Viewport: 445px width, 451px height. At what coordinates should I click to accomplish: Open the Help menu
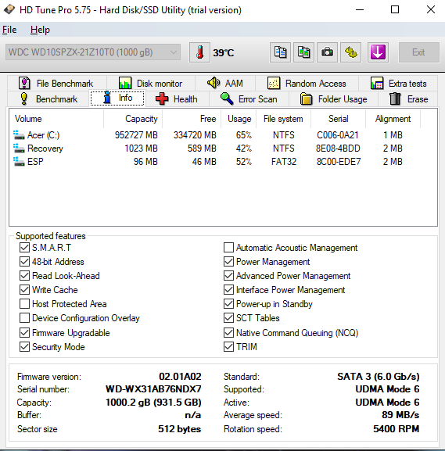pyautogui.click(x=40, y=30)
